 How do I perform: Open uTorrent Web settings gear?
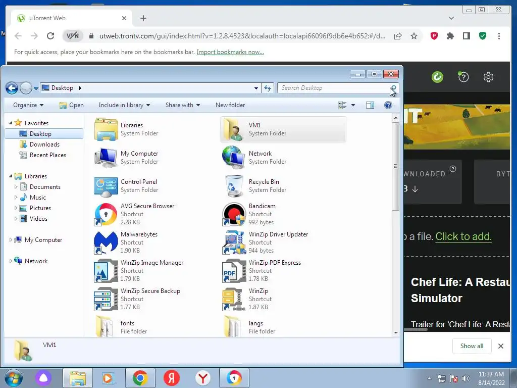tap(488, 77)
